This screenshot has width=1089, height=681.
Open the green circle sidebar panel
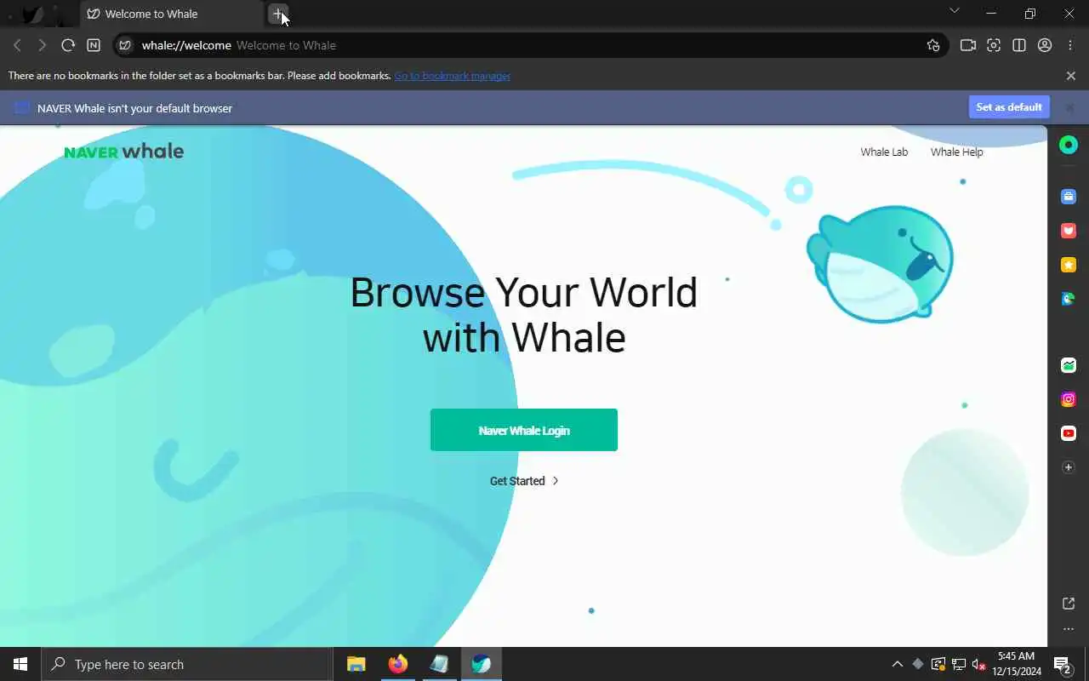(1069, 145)
